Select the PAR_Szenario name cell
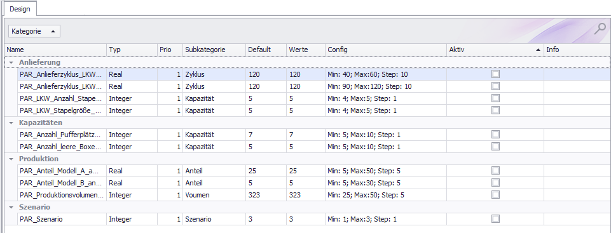Screen dimensions: 611x233 click(x=62, y=219)
